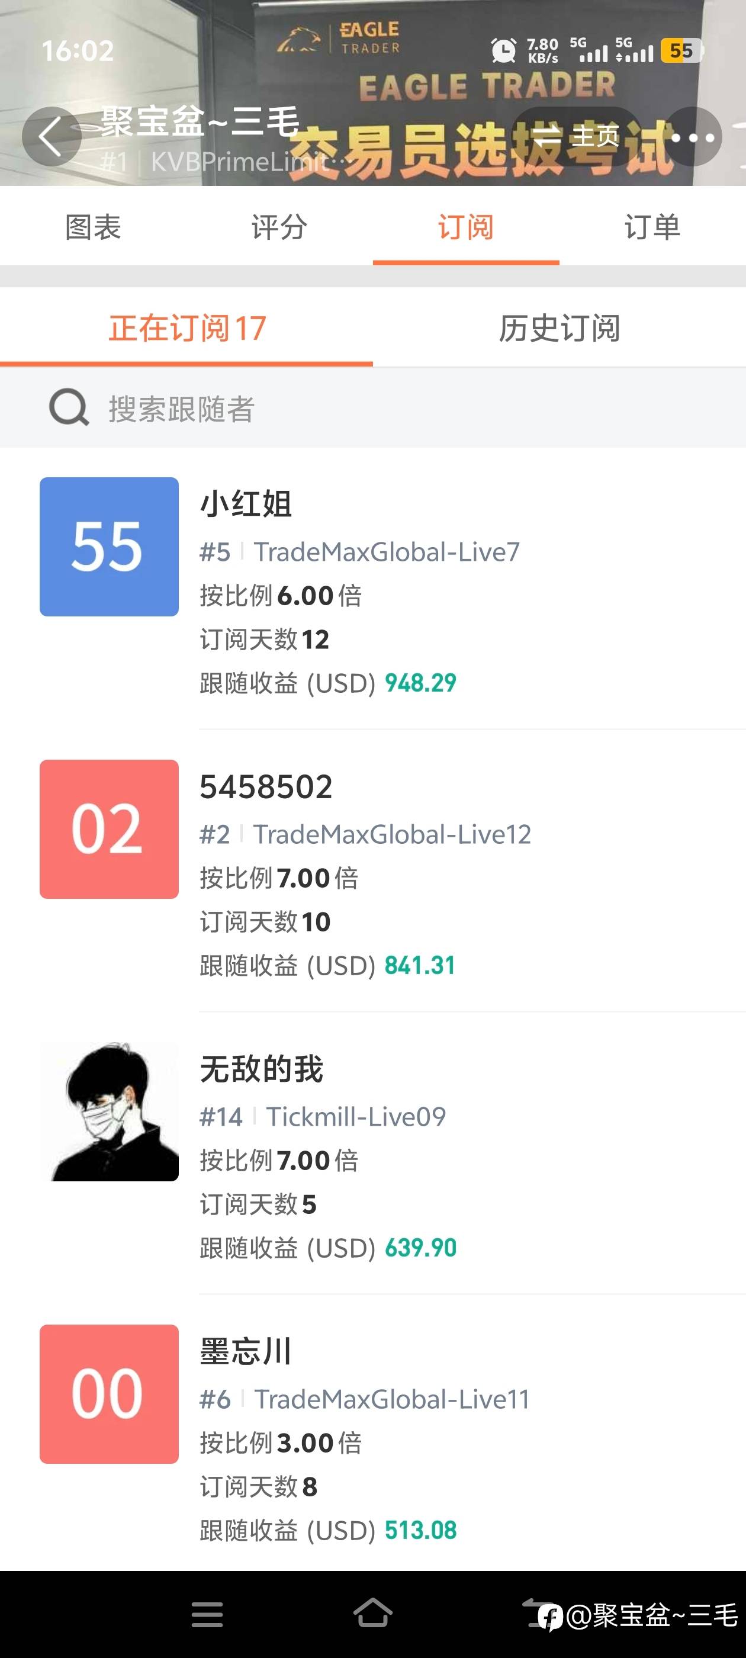The height and width of the screenshot is (1658, 746).
Task: Switch to the 图表 tab
Action: (94, 227)
